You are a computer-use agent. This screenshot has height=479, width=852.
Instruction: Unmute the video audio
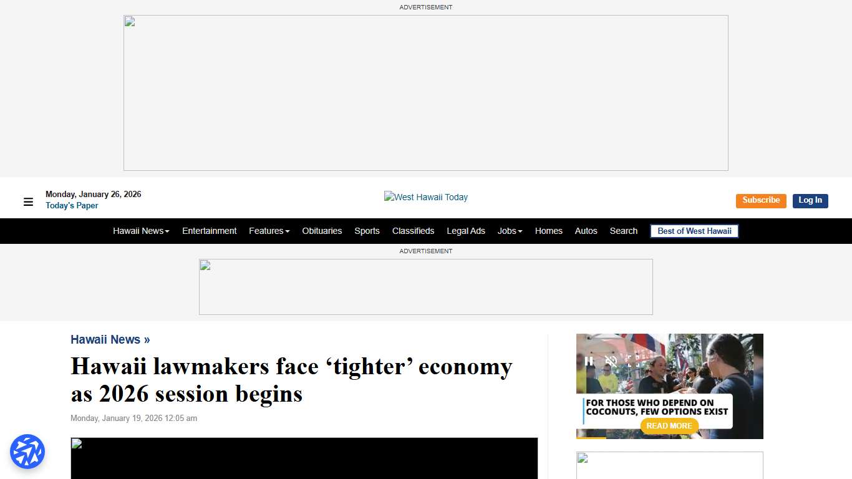[x=611, y=360]
